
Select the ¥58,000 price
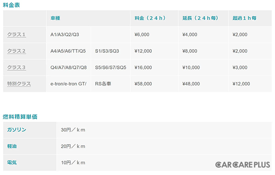pyautogui.click(x=143, y=84)
